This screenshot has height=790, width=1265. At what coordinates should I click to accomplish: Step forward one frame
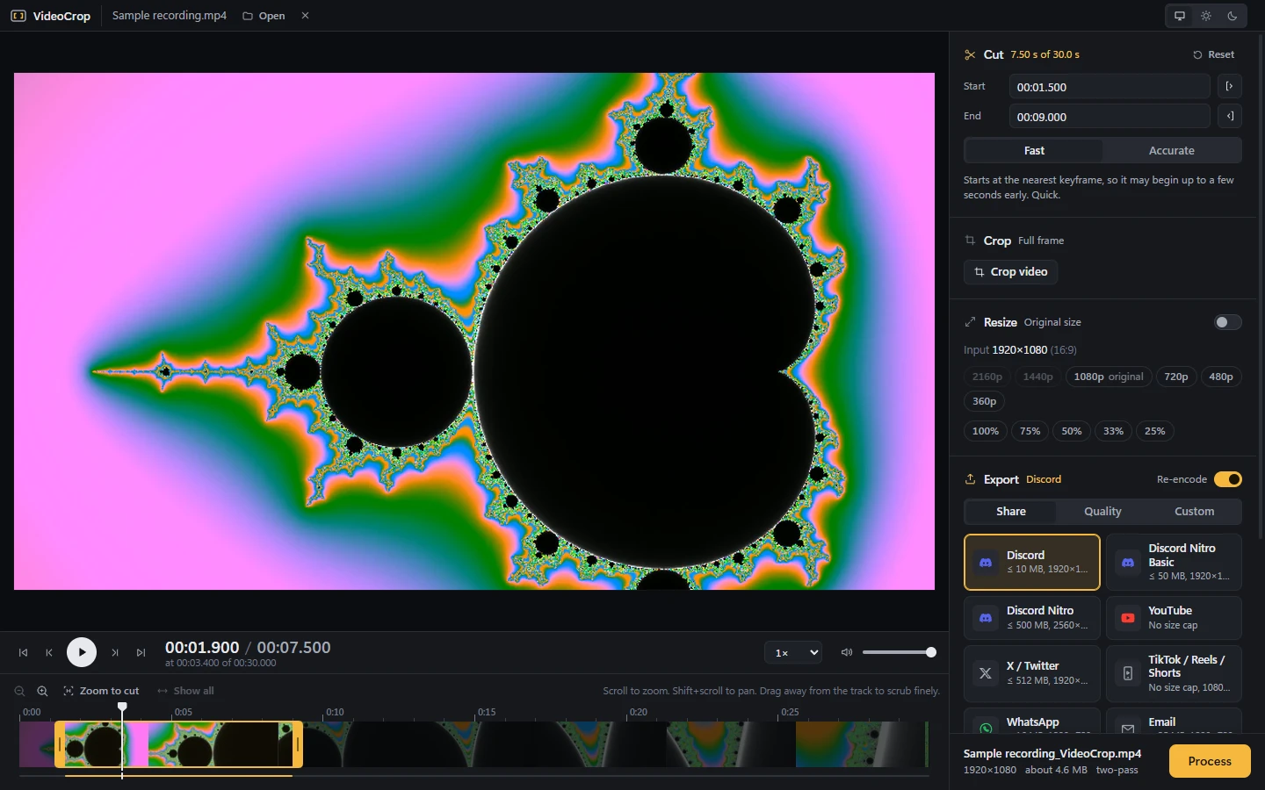[x=115, y=652]
